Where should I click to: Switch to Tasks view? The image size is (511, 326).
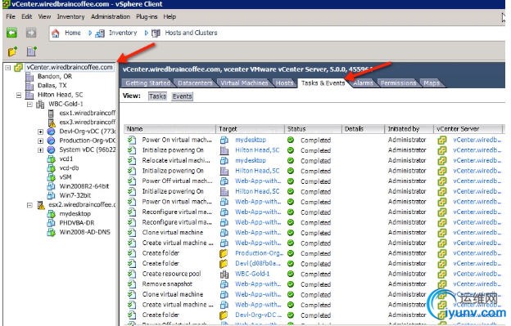pyautogui.click(x=157, y=96)
